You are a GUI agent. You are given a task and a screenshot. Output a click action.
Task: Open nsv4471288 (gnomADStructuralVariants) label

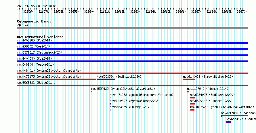tap(142, 95)
